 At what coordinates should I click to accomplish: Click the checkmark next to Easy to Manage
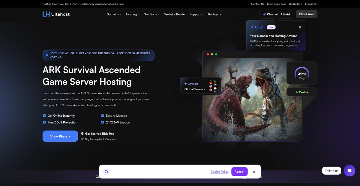(103, 115)
